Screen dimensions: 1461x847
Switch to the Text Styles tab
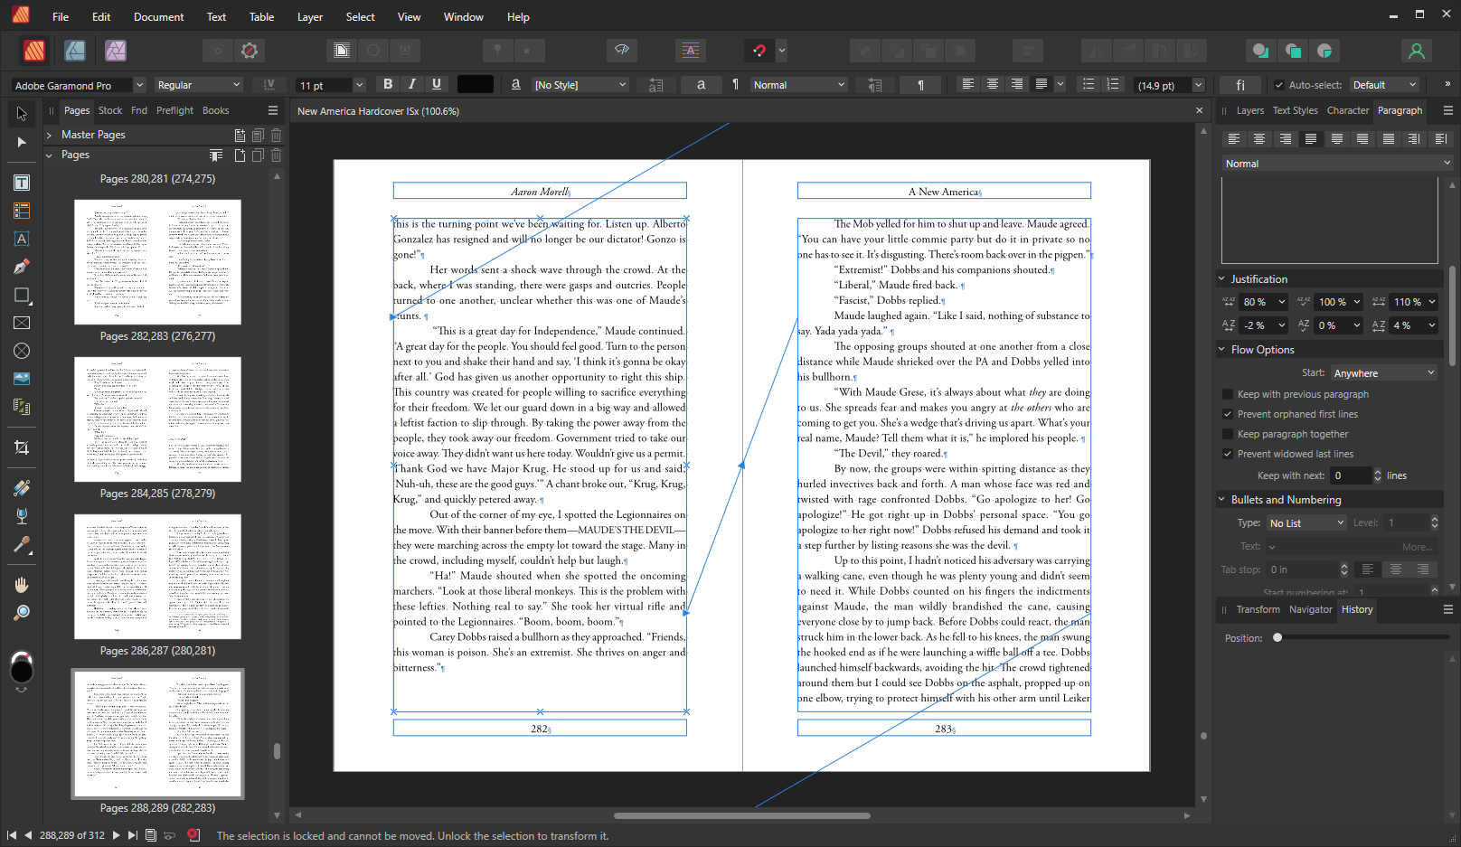pos(1295,110)
